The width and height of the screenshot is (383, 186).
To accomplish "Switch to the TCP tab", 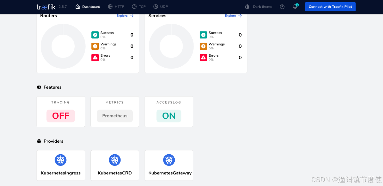I will click(139, 7).
